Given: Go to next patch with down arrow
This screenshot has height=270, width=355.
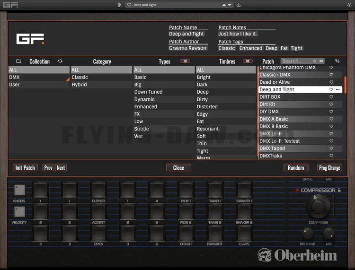Looking at the screenshot, I should point(230,5).
